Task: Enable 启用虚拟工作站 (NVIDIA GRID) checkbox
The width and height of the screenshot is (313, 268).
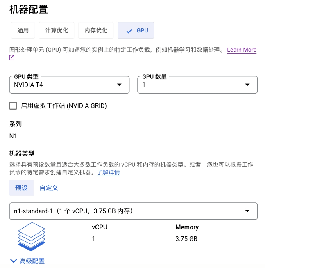Action: pos(13,105)
